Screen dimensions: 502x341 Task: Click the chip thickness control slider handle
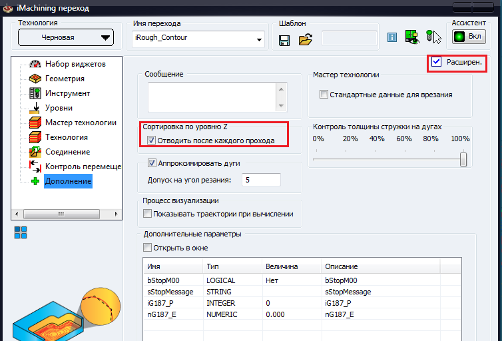(x=463, y=159)
